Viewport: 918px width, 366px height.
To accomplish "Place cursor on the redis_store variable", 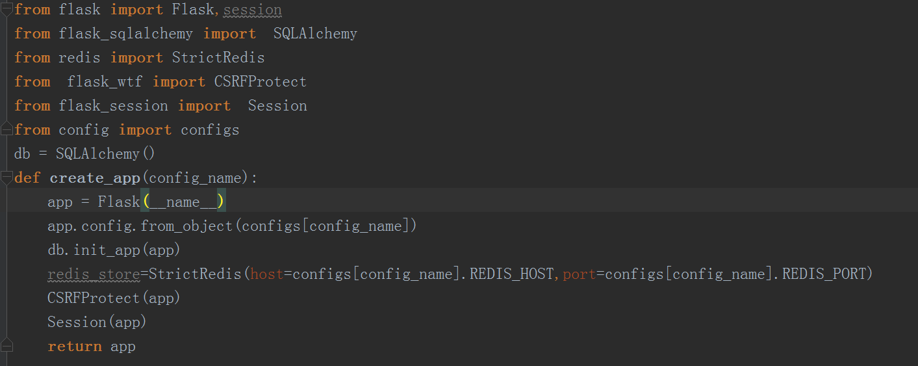I will (94, 274).
